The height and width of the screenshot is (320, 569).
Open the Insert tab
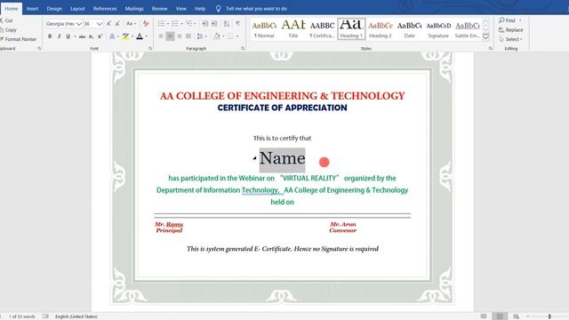click(32, 8)
